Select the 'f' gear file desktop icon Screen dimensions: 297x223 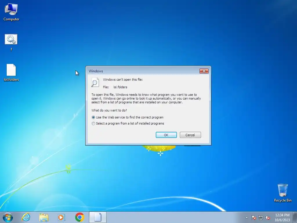[11, 42]
